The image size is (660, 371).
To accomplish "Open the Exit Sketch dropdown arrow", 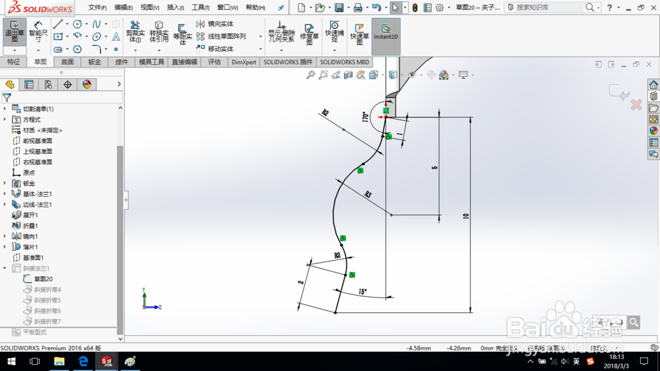I will coord(15,51).
